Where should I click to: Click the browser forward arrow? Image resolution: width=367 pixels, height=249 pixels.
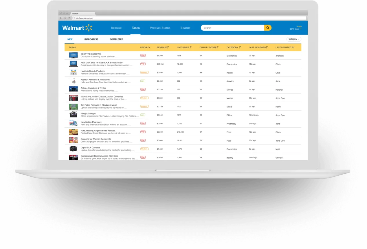pyautogui.click(x=65, y=18)
